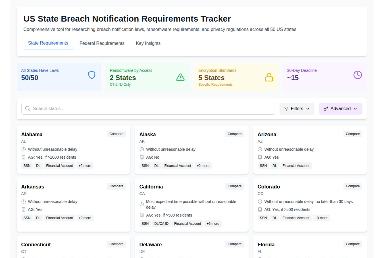Click the warning triangle on Ransomware by Access card
This screenshot has width=381, height=258.
pyautogui.click(x=180, y=77)
